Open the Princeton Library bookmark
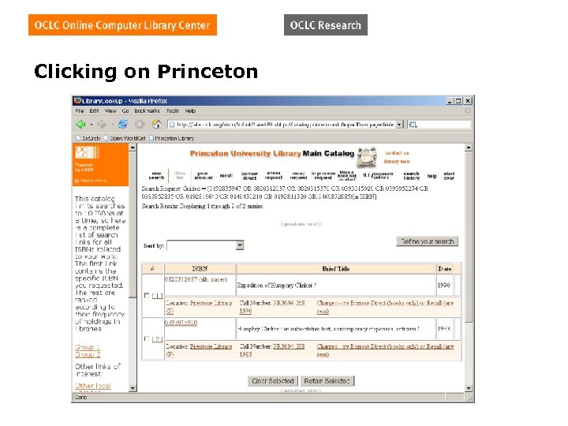Viewport: 568px width, 426px height. coord(172,138)
